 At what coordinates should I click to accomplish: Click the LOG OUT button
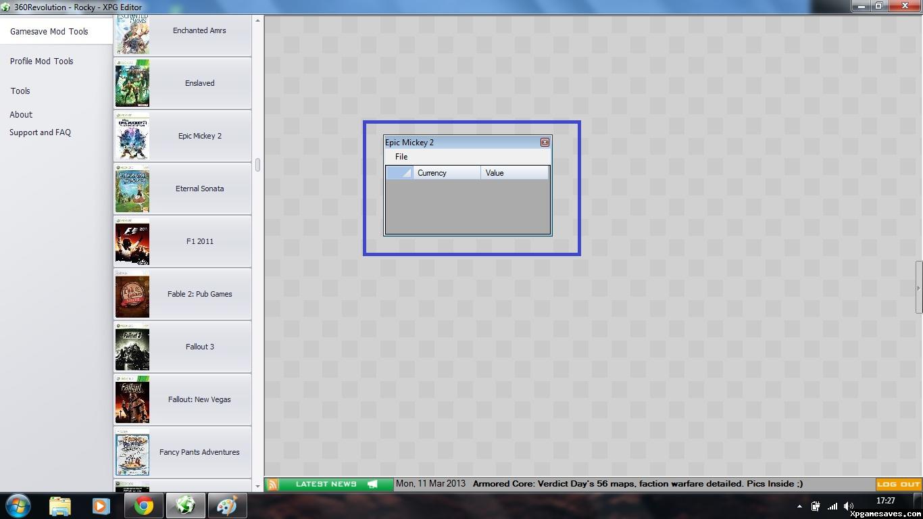pyautogui.click(x=899, y=484)
